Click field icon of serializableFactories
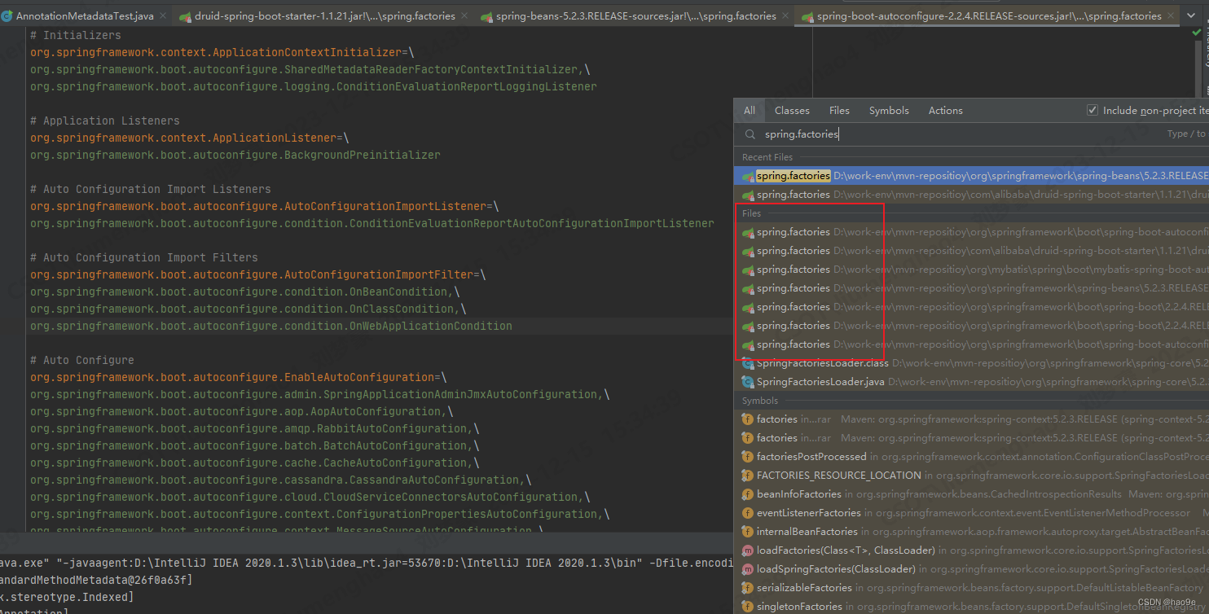1209x614 pixels. pyautogui.click(x=748, y=588)
